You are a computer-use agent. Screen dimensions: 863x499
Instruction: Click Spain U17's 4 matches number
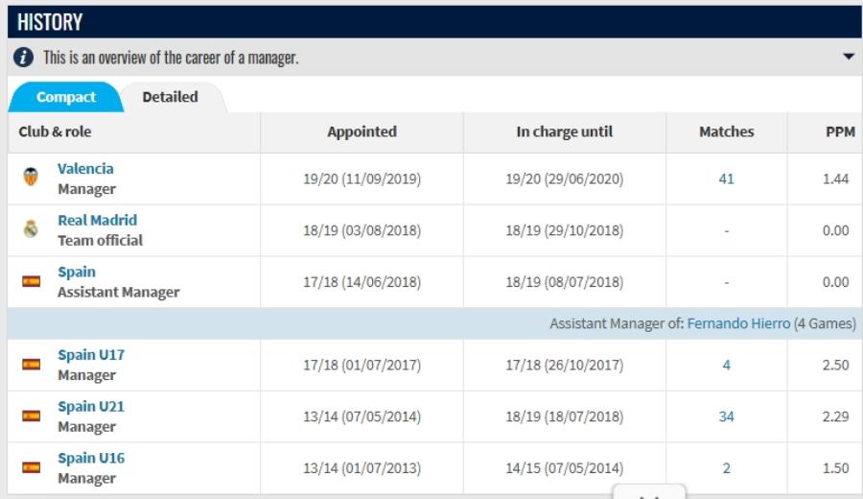(726, 365)
